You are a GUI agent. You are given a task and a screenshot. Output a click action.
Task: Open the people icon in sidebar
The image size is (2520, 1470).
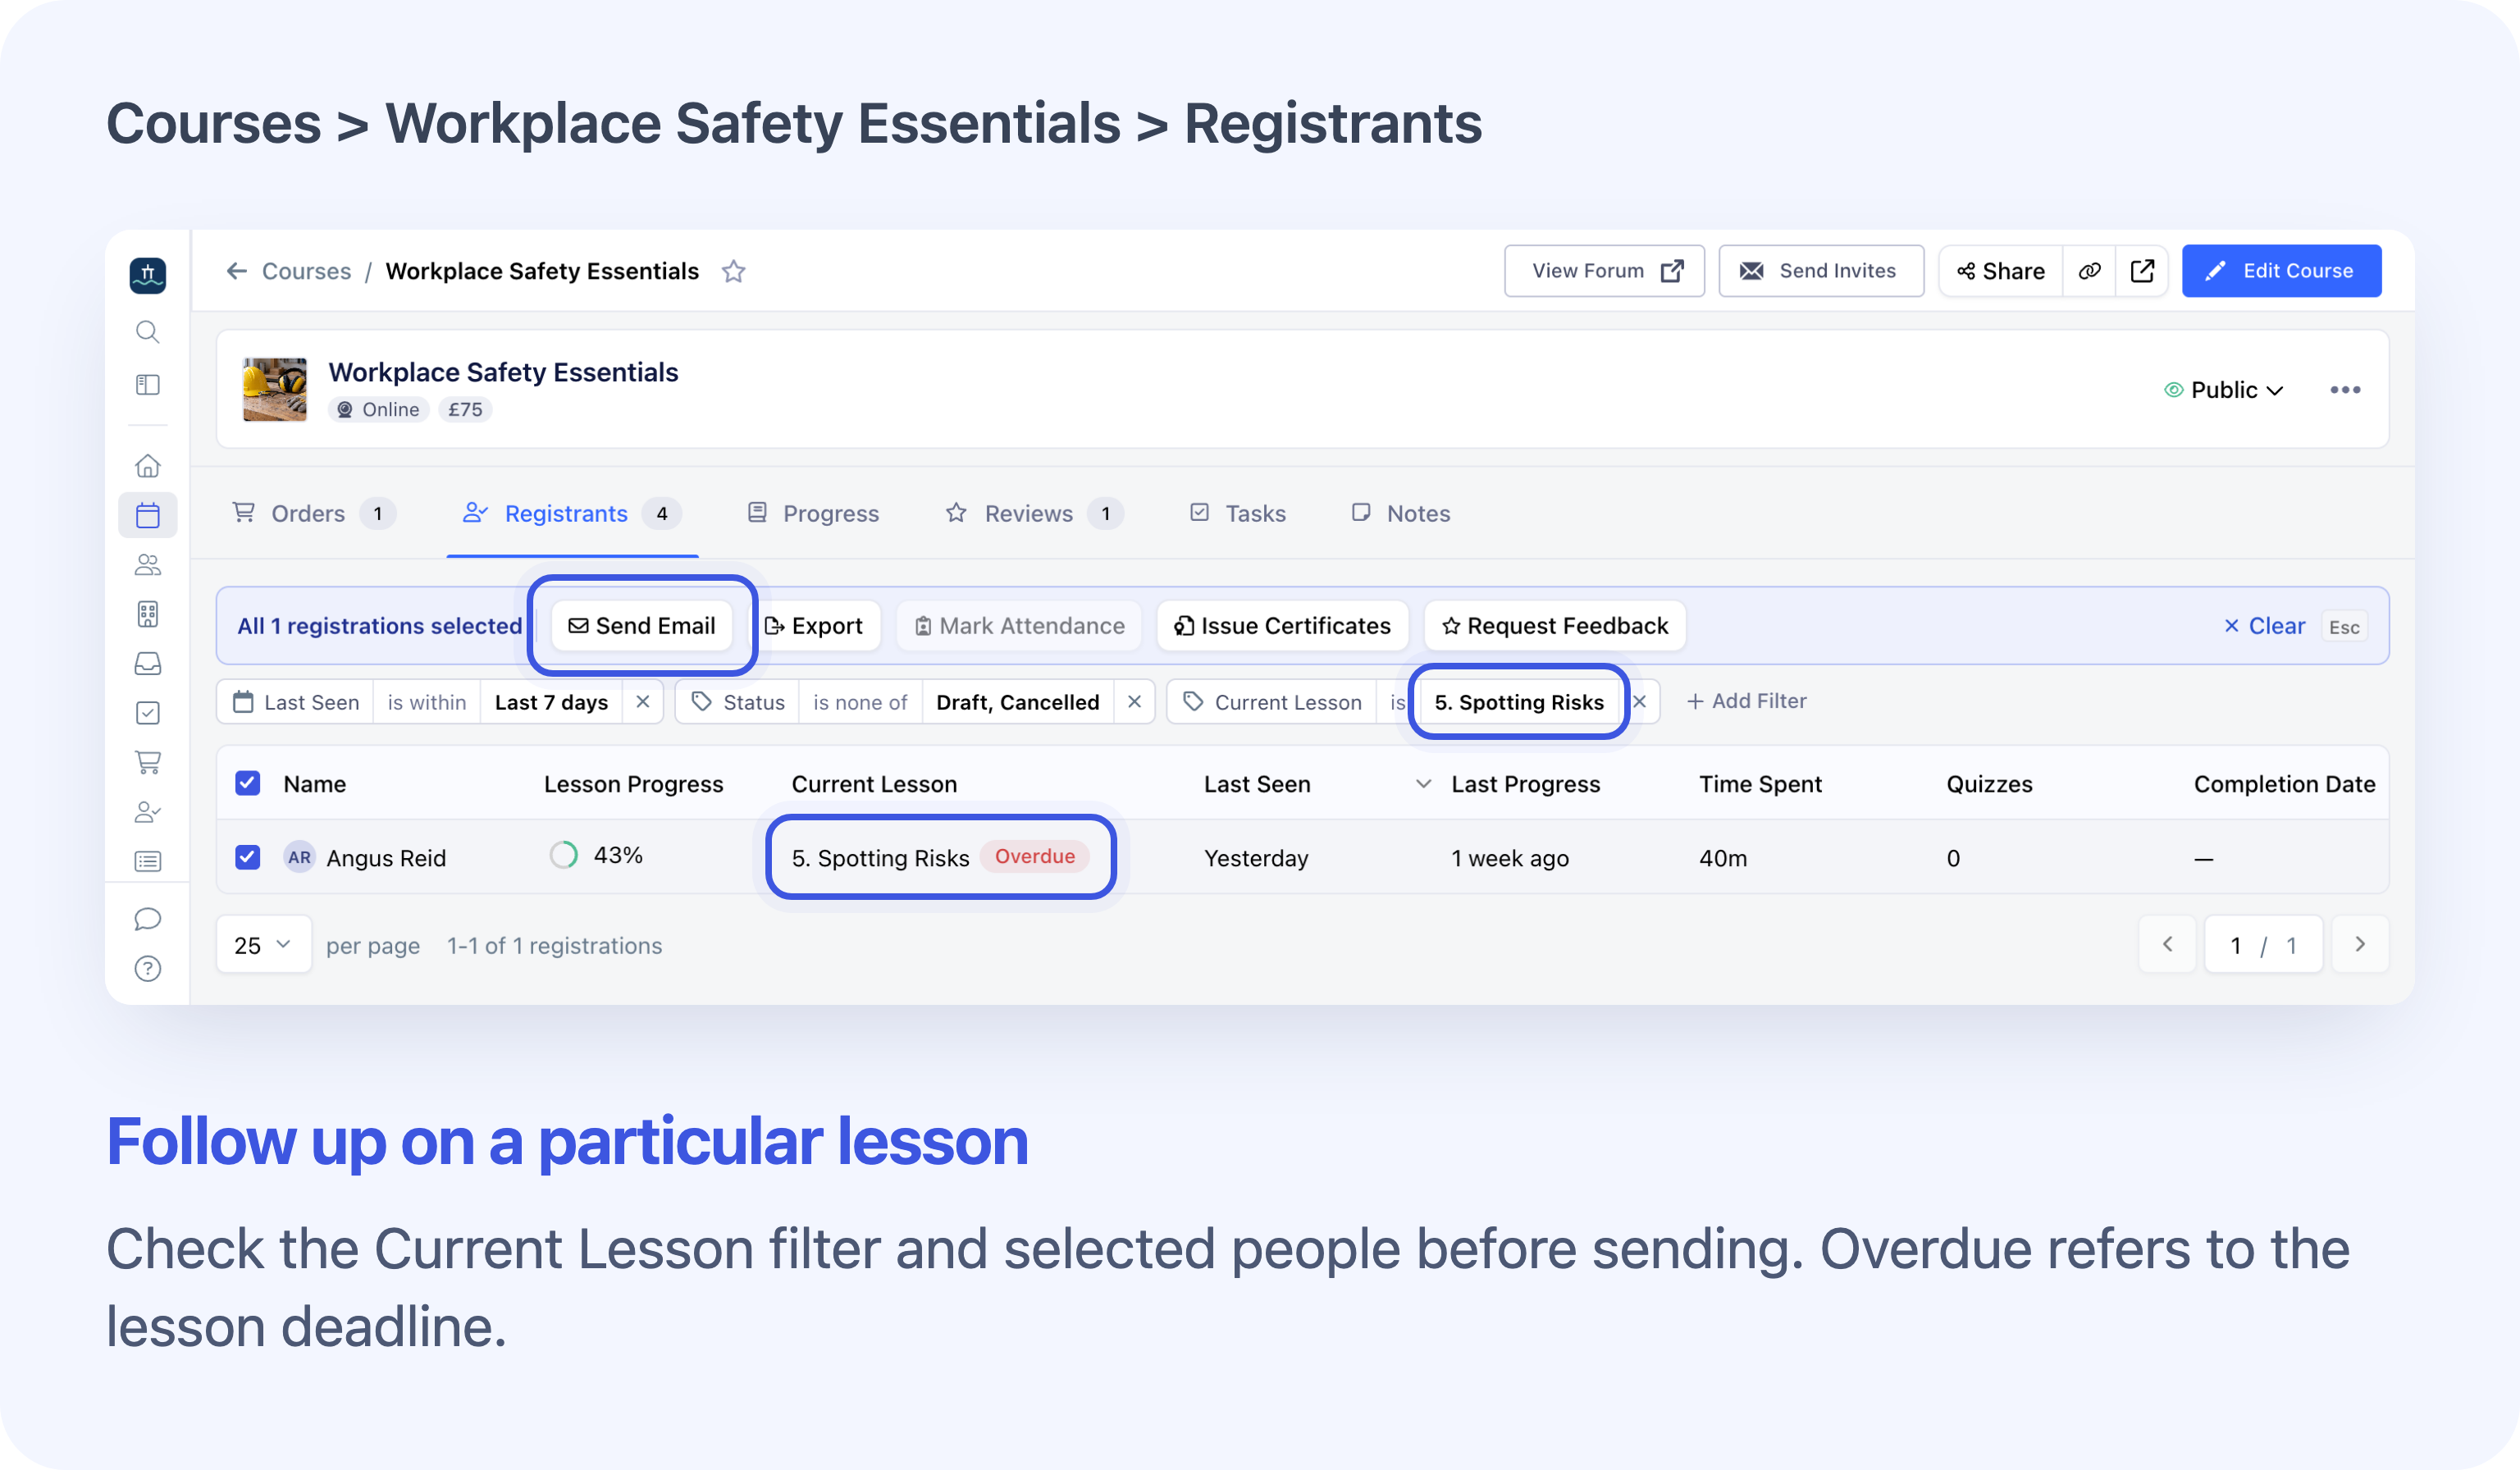[x=147, y=565]
